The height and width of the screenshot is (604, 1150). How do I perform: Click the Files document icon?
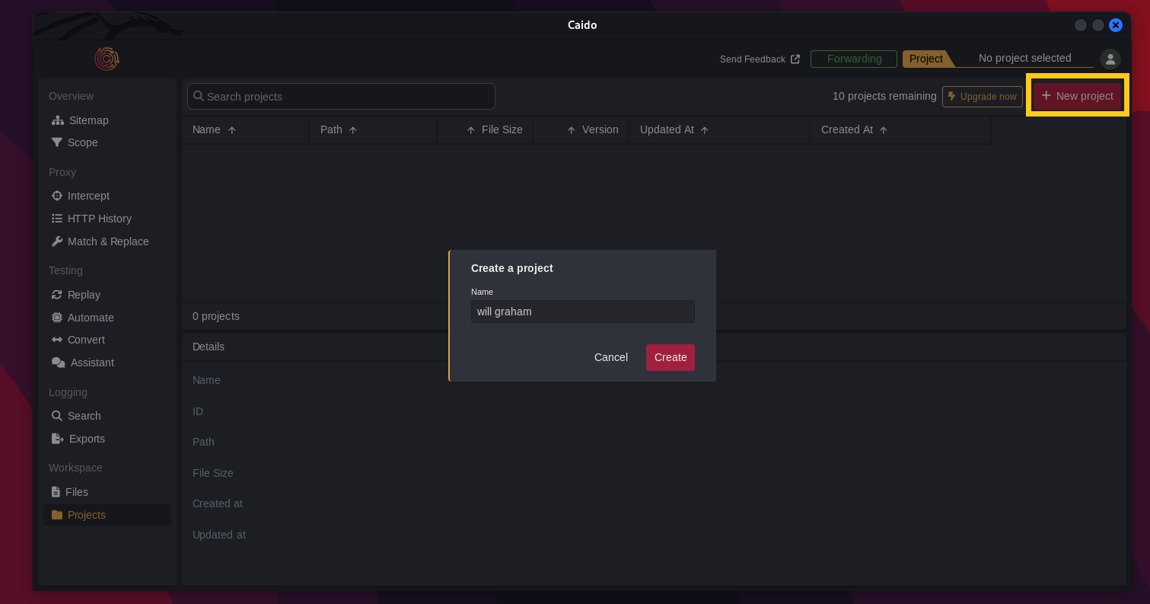[56, 492]
